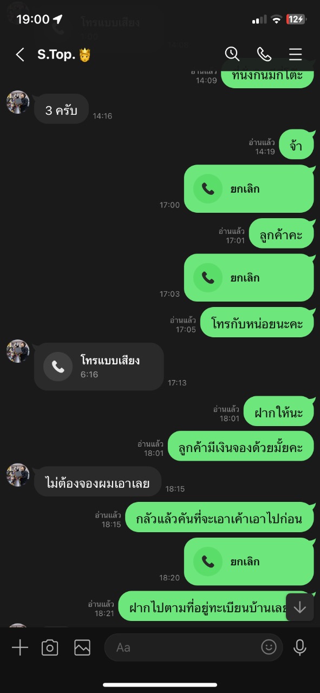Screen dimensions: 320x693
Task: Jump to latest with down arrow button
Action: tap(300, 607)
